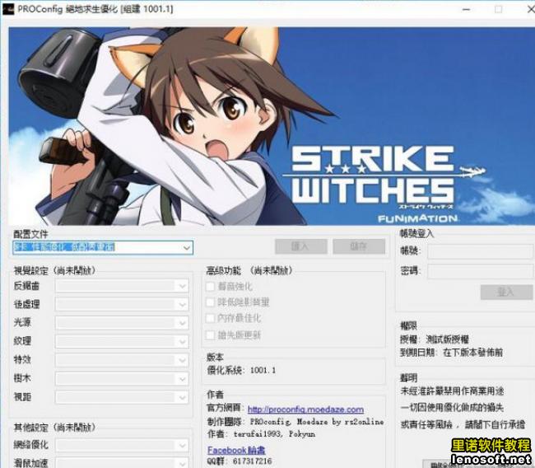Open the 反鋸齒 anti-aliasing dropdown

point(122,286)
